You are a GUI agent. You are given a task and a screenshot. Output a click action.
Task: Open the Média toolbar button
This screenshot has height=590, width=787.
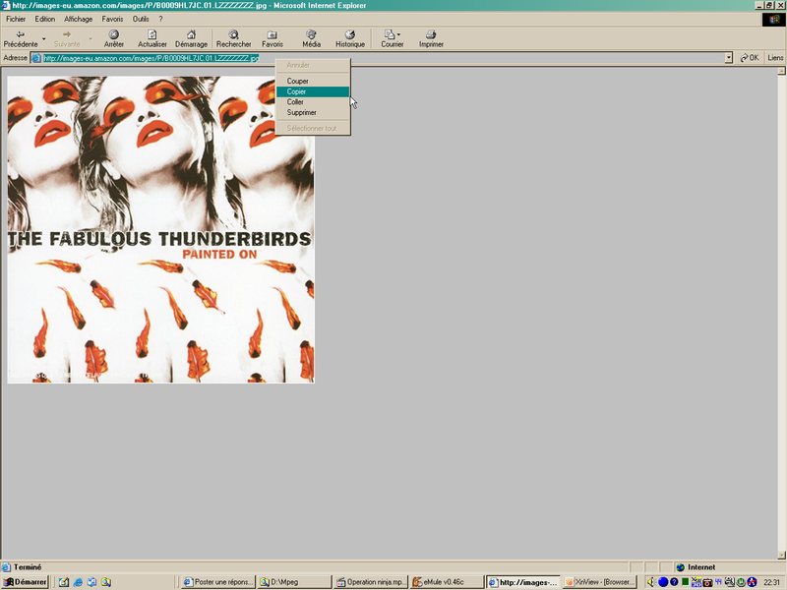point(311,38)
